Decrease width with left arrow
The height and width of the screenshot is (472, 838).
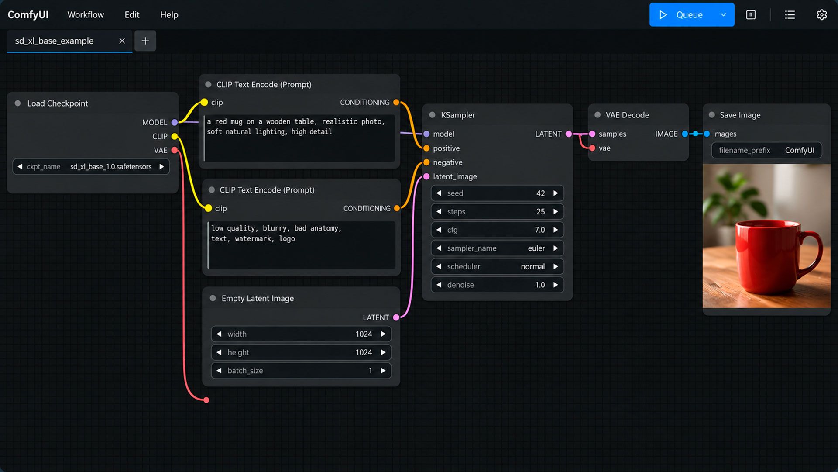(x=219, y=334)
